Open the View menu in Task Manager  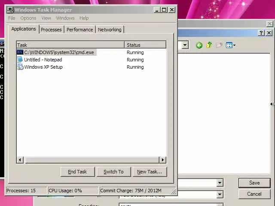tap(46, 18)
